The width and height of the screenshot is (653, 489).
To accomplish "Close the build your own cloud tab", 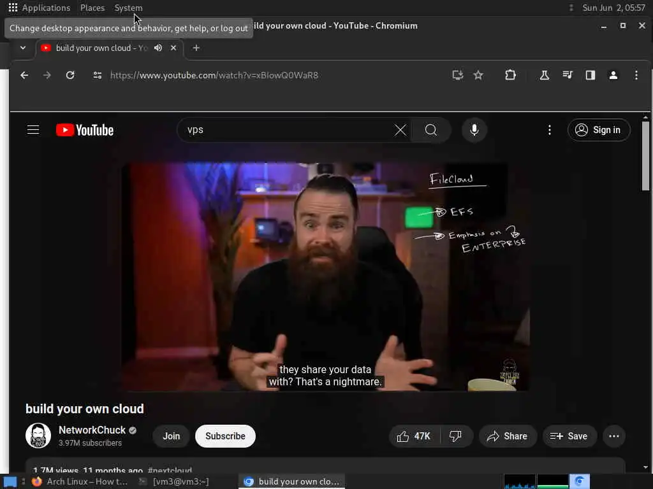I will tap(173, 48).
